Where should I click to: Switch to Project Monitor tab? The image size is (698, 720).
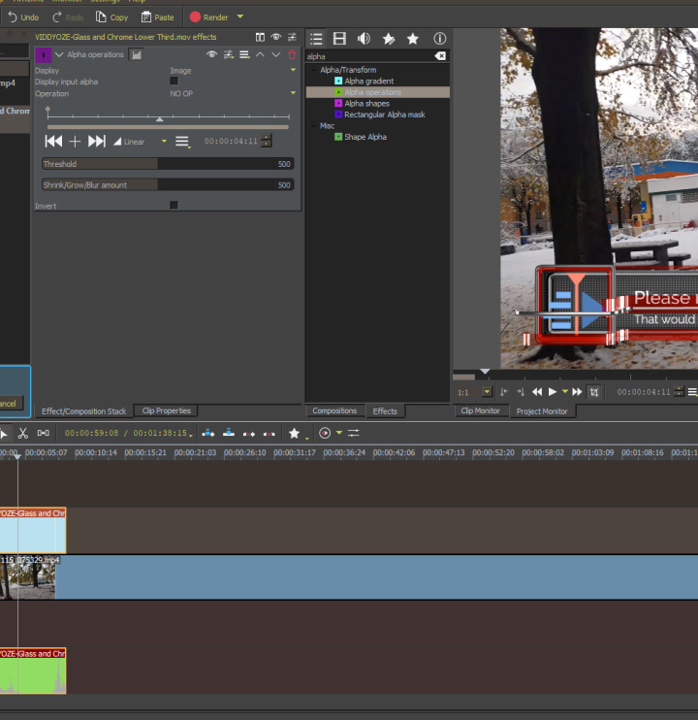[542, 411]
